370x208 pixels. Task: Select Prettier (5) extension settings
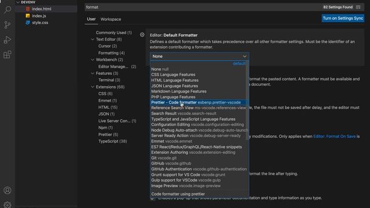pos(108,135)
